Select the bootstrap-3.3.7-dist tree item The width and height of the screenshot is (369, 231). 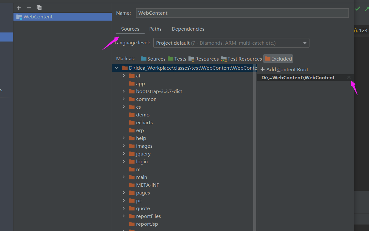click(159, 91)
